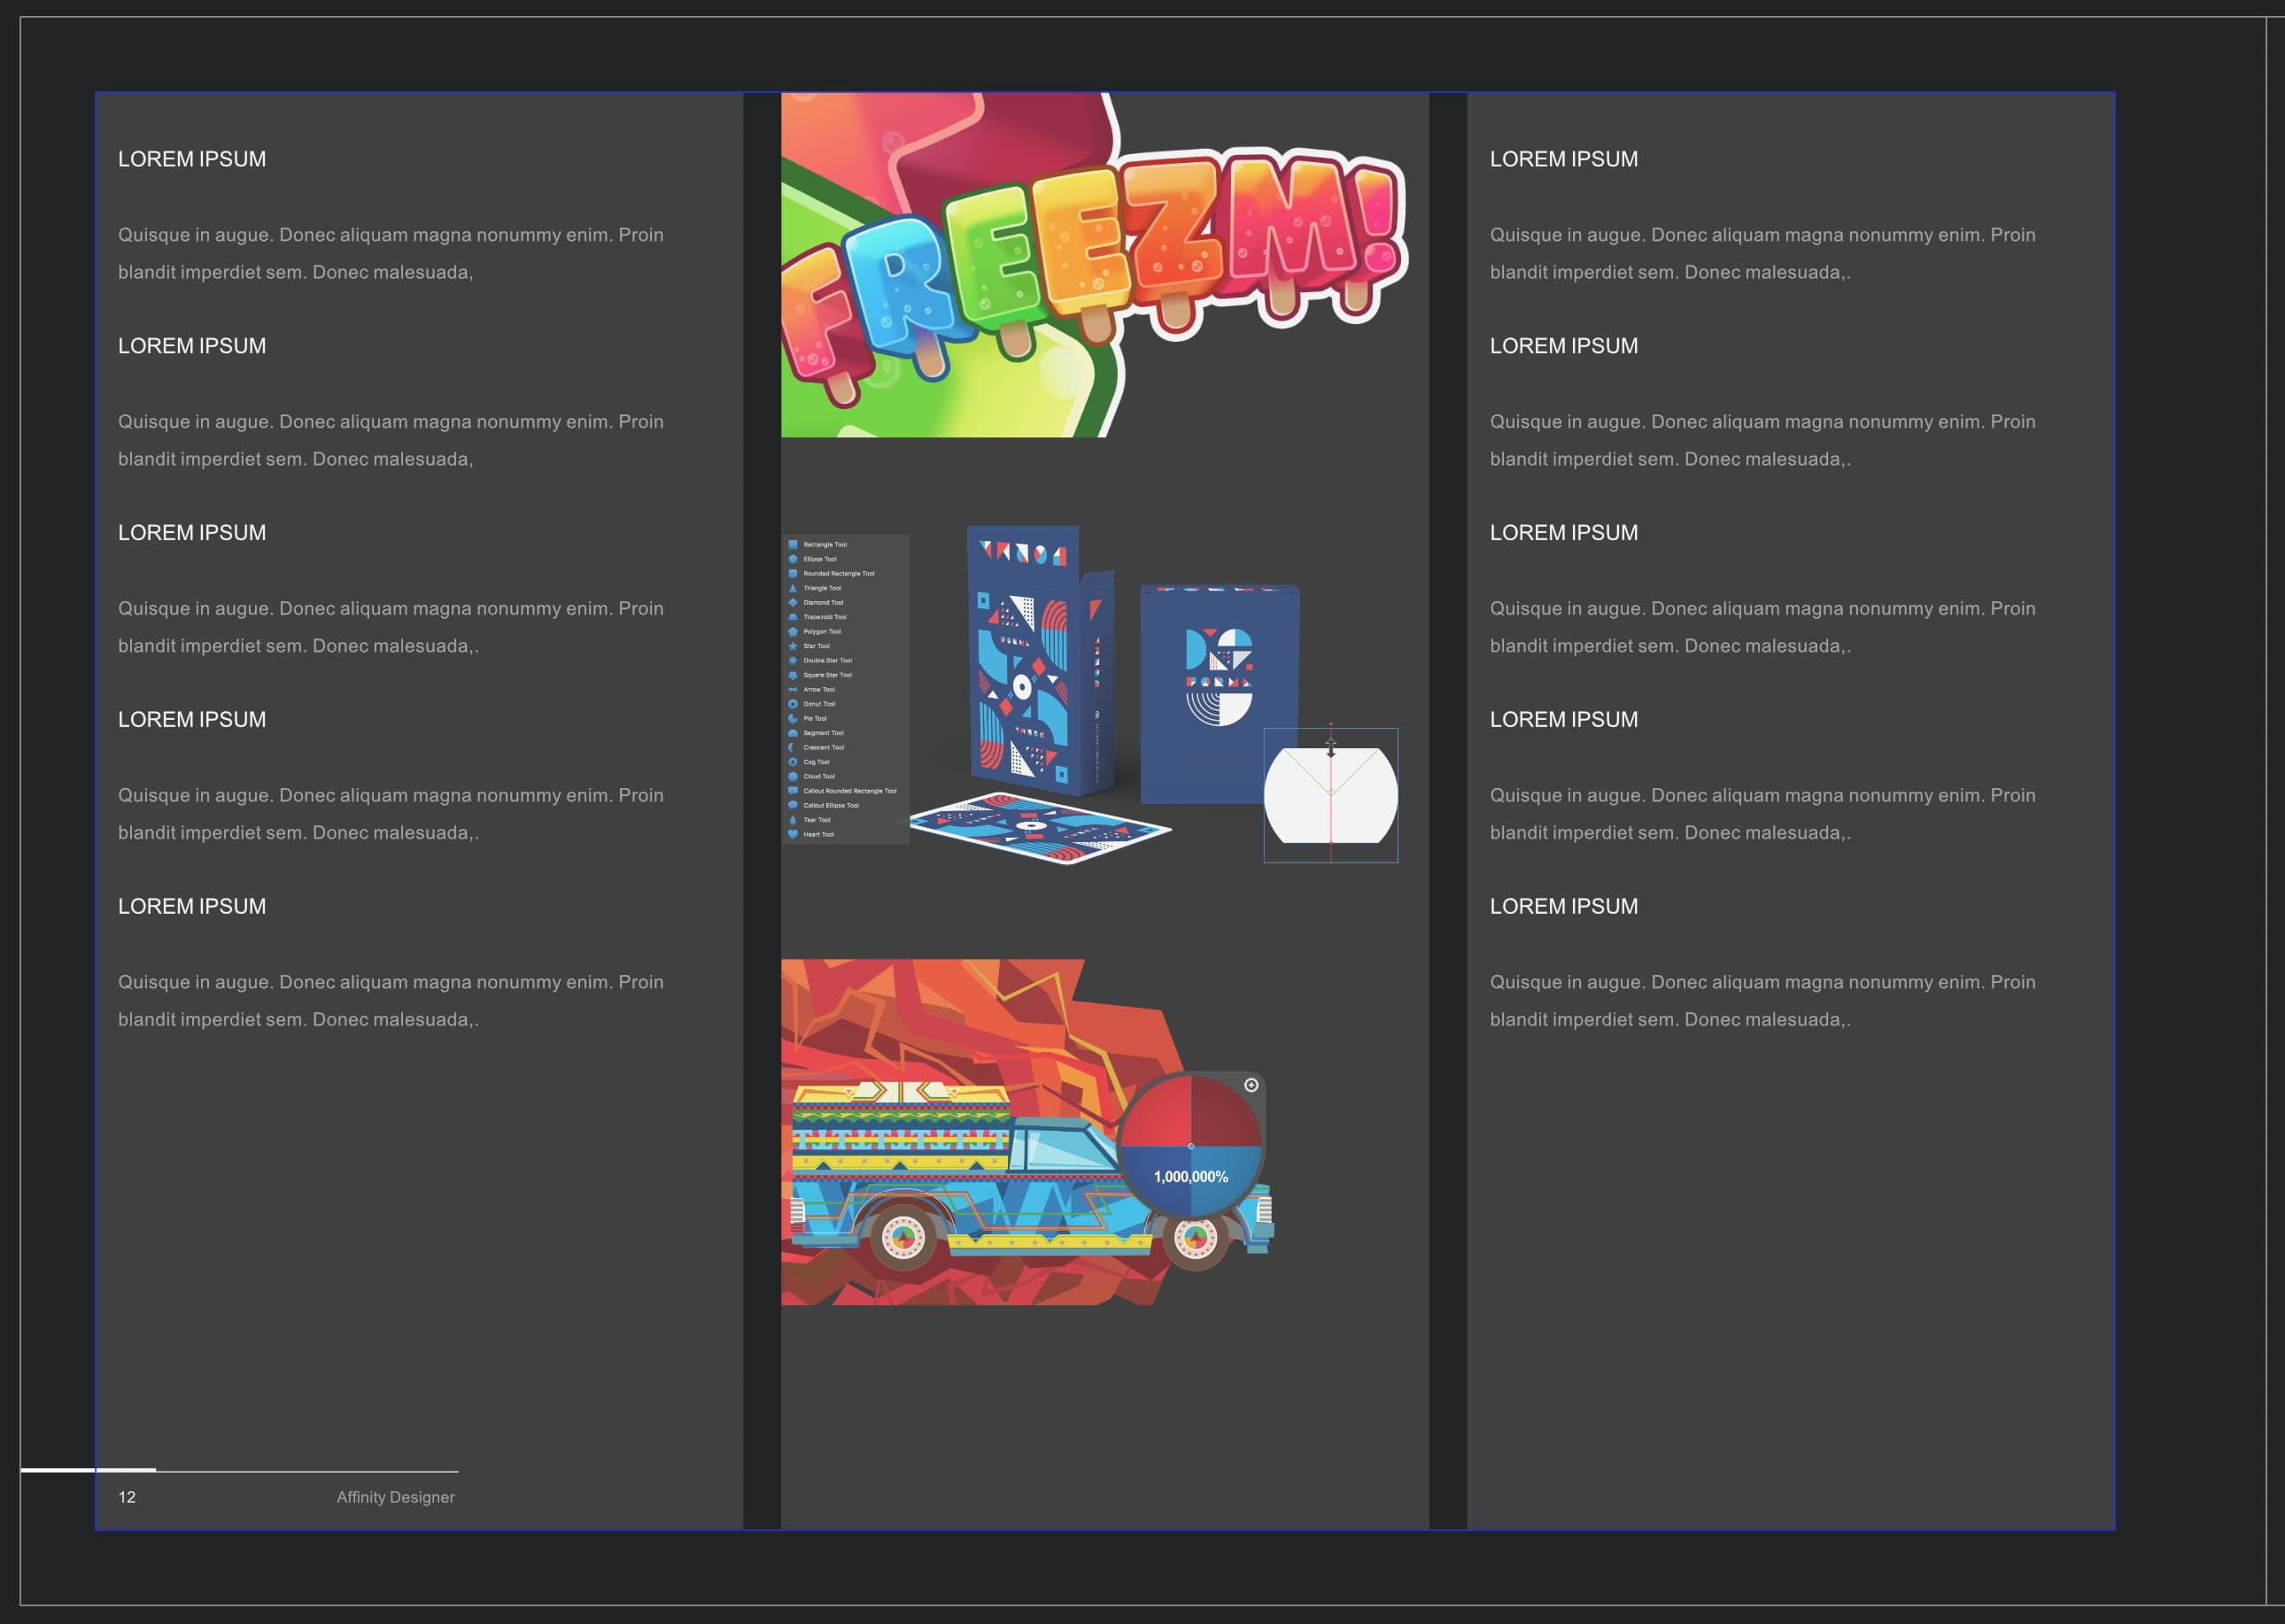The height and width of the screenshot is (1624, 2285).
Task: Select the Ellipse Tool icon
Action: pyautogui.click(x=793, y=559)
